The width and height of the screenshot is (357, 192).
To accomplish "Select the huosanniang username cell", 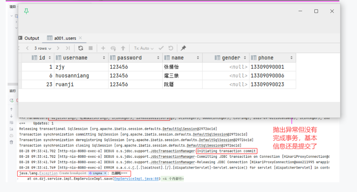I will point(72,76).
